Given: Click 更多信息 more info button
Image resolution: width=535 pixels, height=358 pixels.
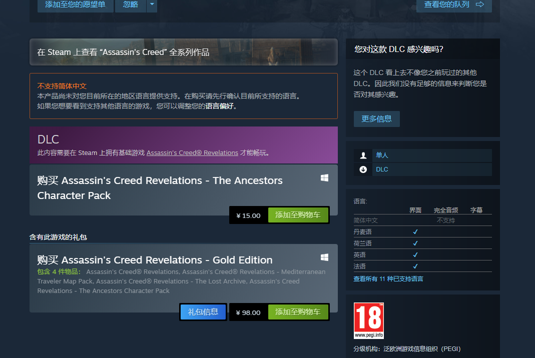Looking at the screenshot, I should tap(377, 119).
